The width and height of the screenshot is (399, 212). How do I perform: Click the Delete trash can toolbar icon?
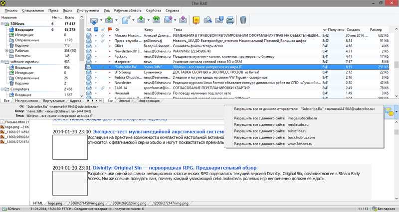click(x=243, y=20)
